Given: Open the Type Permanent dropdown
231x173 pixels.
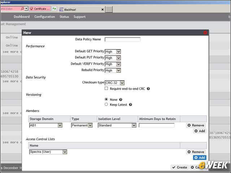Looking at the screenshot, I should point(82,125).
